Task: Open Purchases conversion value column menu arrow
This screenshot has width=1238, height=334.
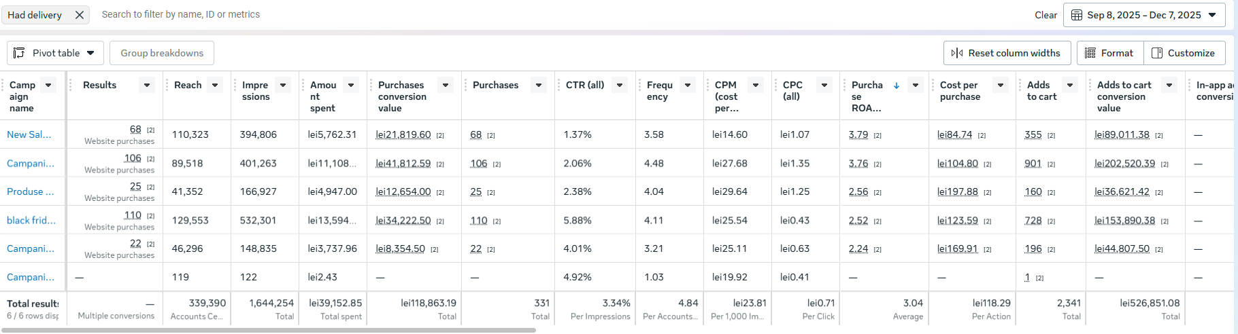Action: click(x=446, y=85)
